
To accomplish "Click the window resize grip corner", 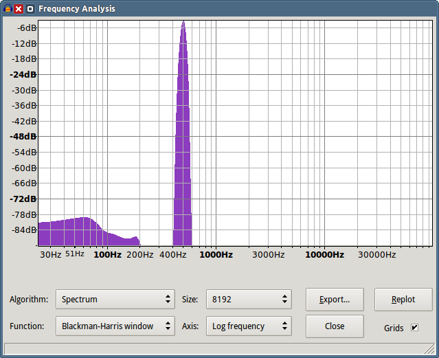I will [429, 350].
